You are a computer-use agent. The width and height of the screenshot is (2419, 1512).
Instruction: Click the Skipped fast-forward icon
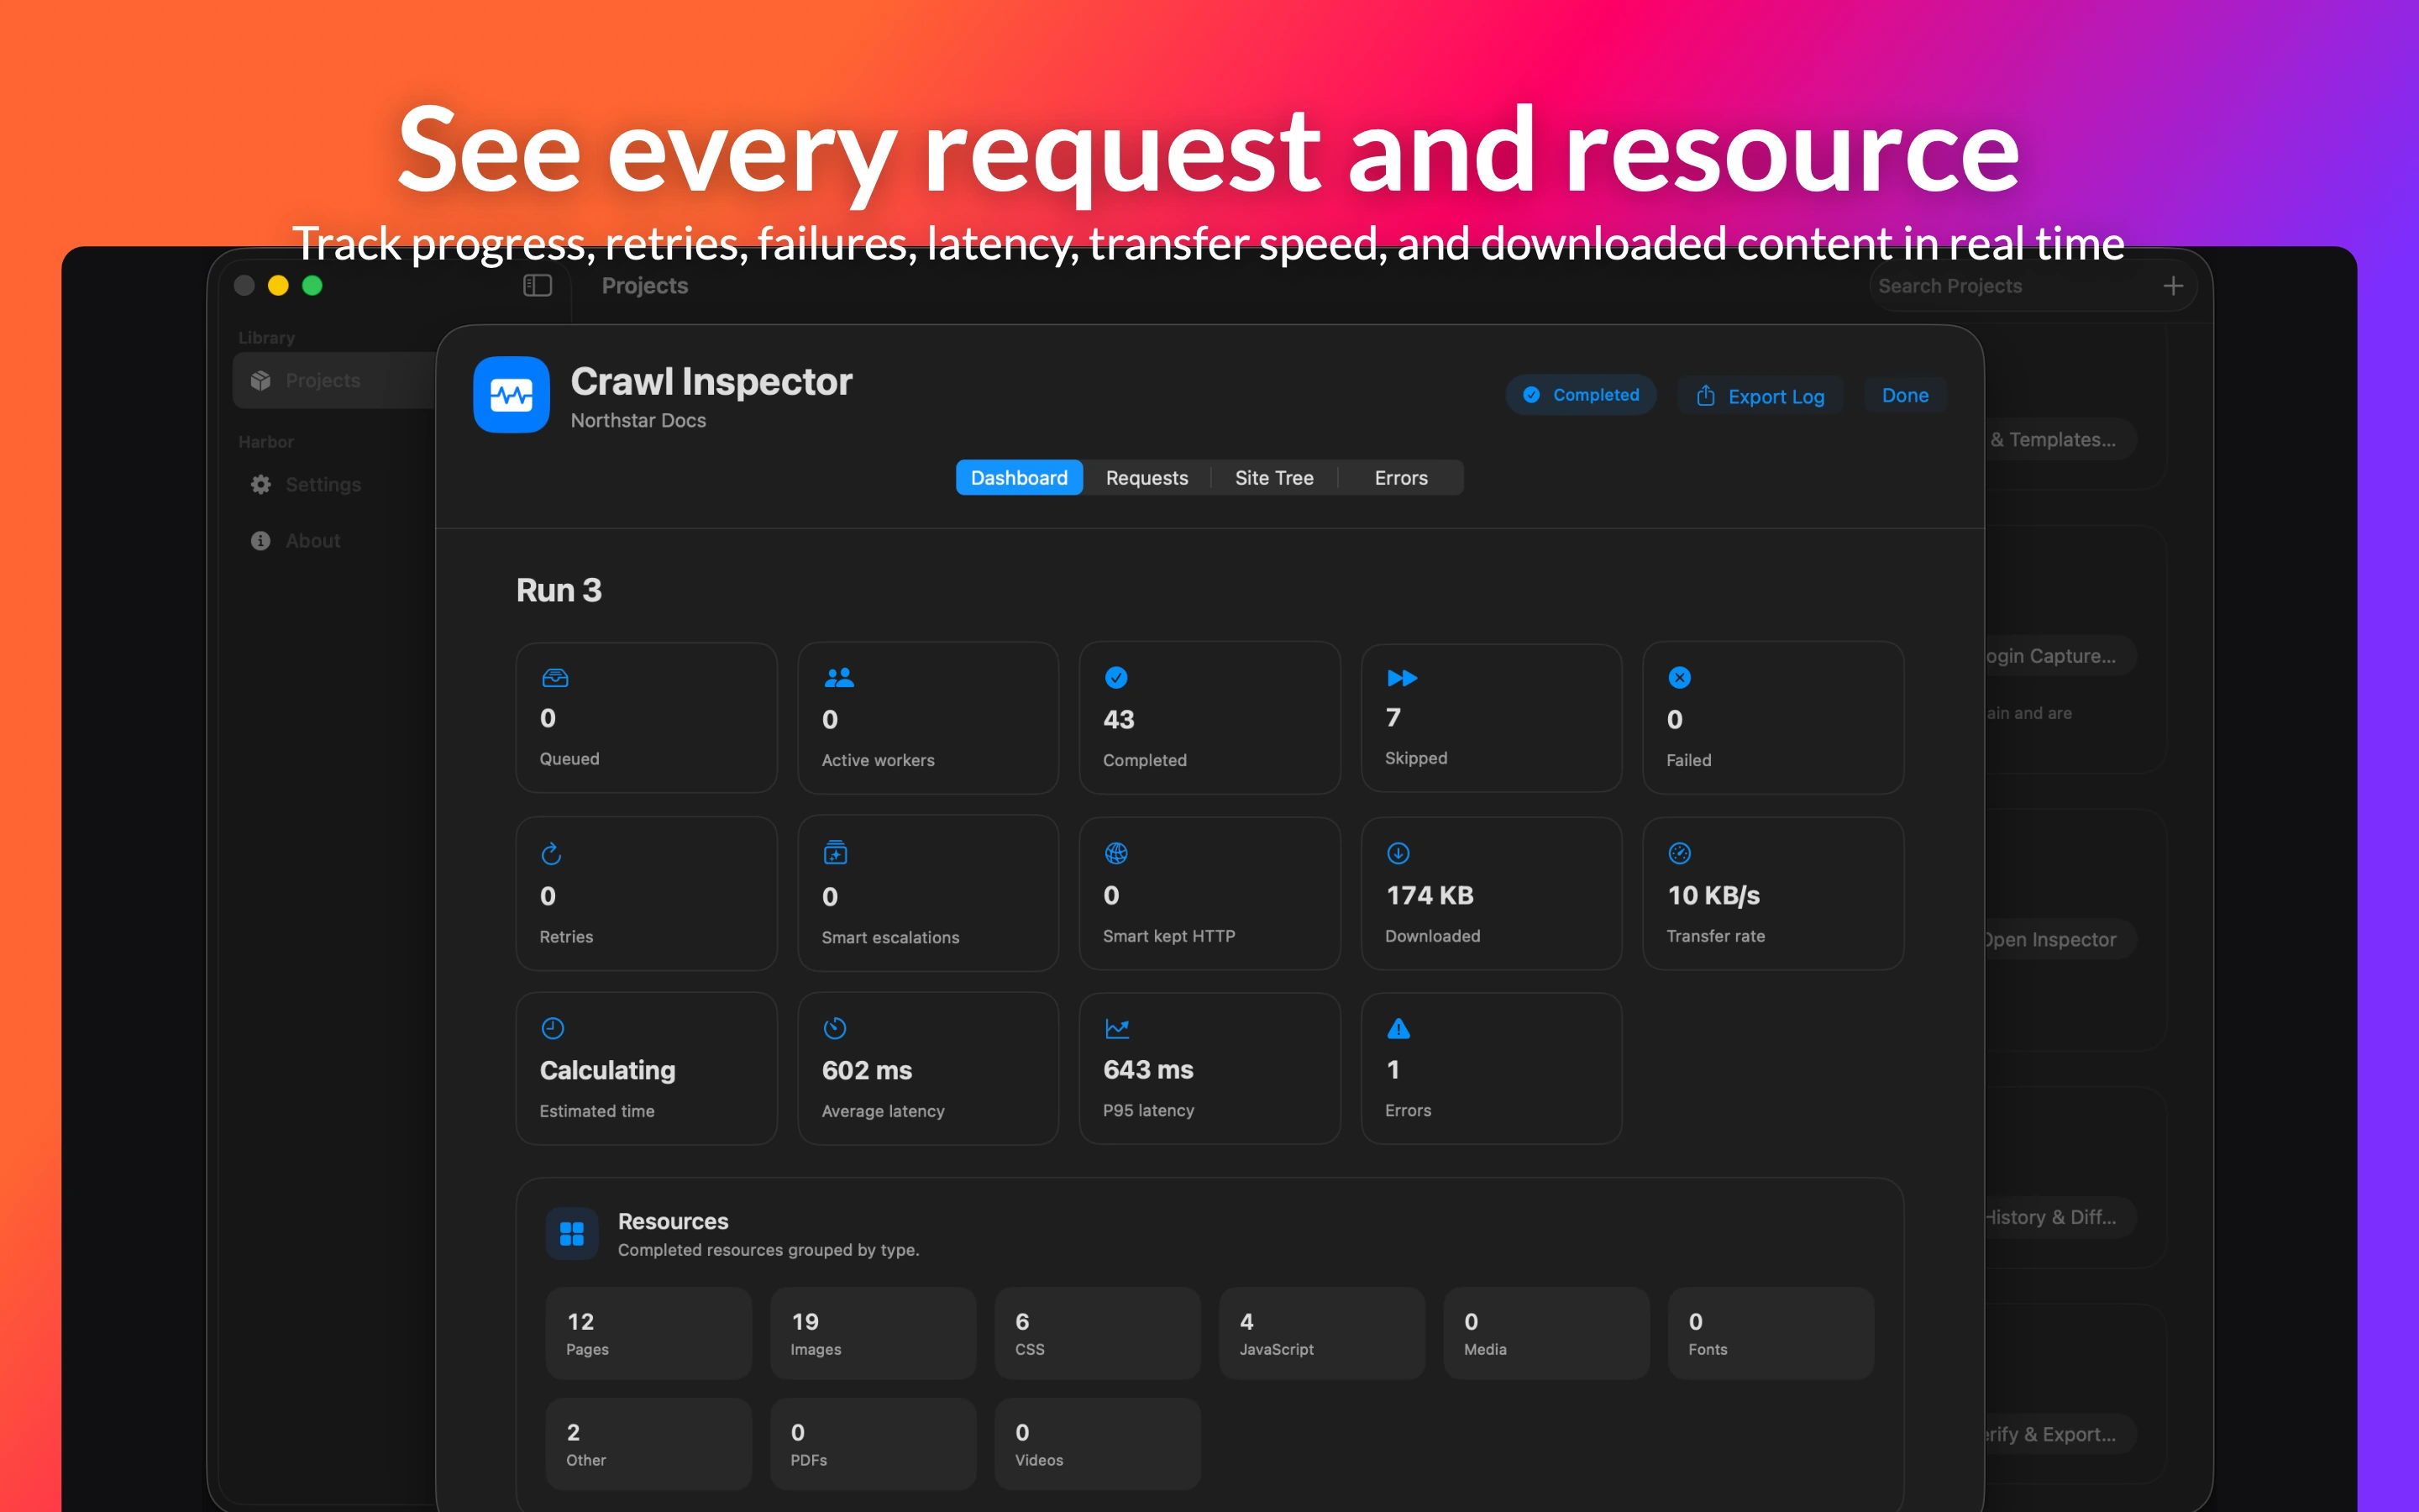tap(1401, 678)
